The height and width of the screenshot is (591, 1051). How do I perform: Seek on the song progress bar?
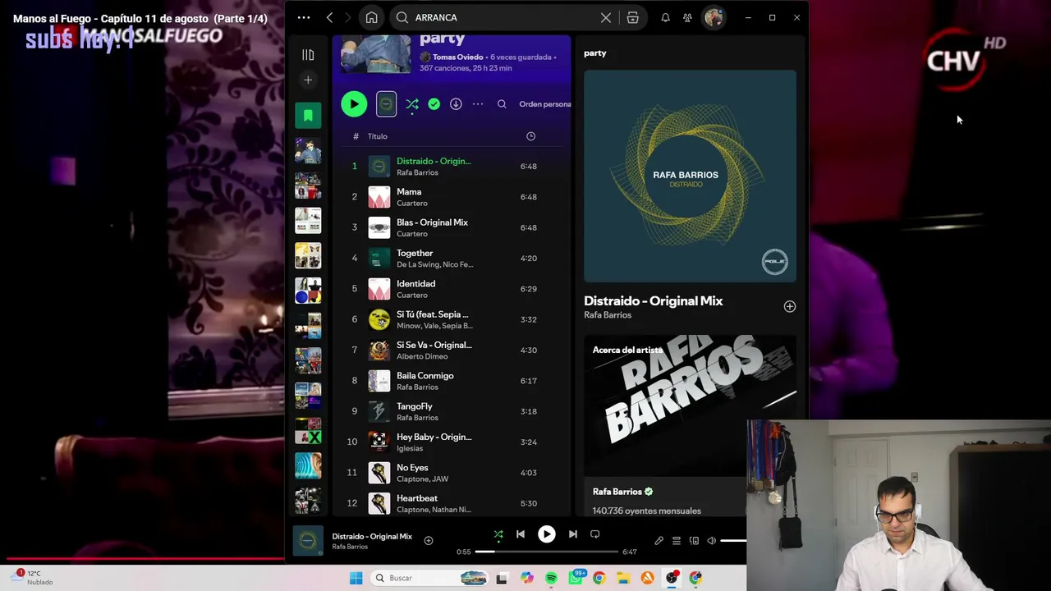547,552
